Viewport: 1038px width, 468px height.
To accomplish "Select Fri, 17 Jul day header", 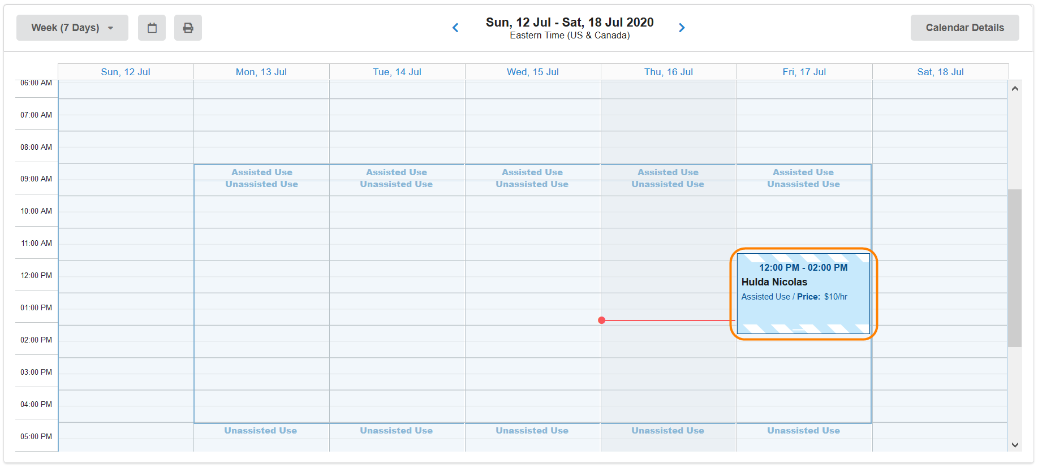I will tap(804, 72).
